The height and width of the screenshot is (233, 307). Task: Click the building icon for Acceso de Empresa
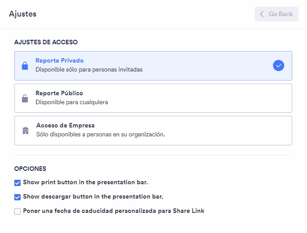point(26,131)
